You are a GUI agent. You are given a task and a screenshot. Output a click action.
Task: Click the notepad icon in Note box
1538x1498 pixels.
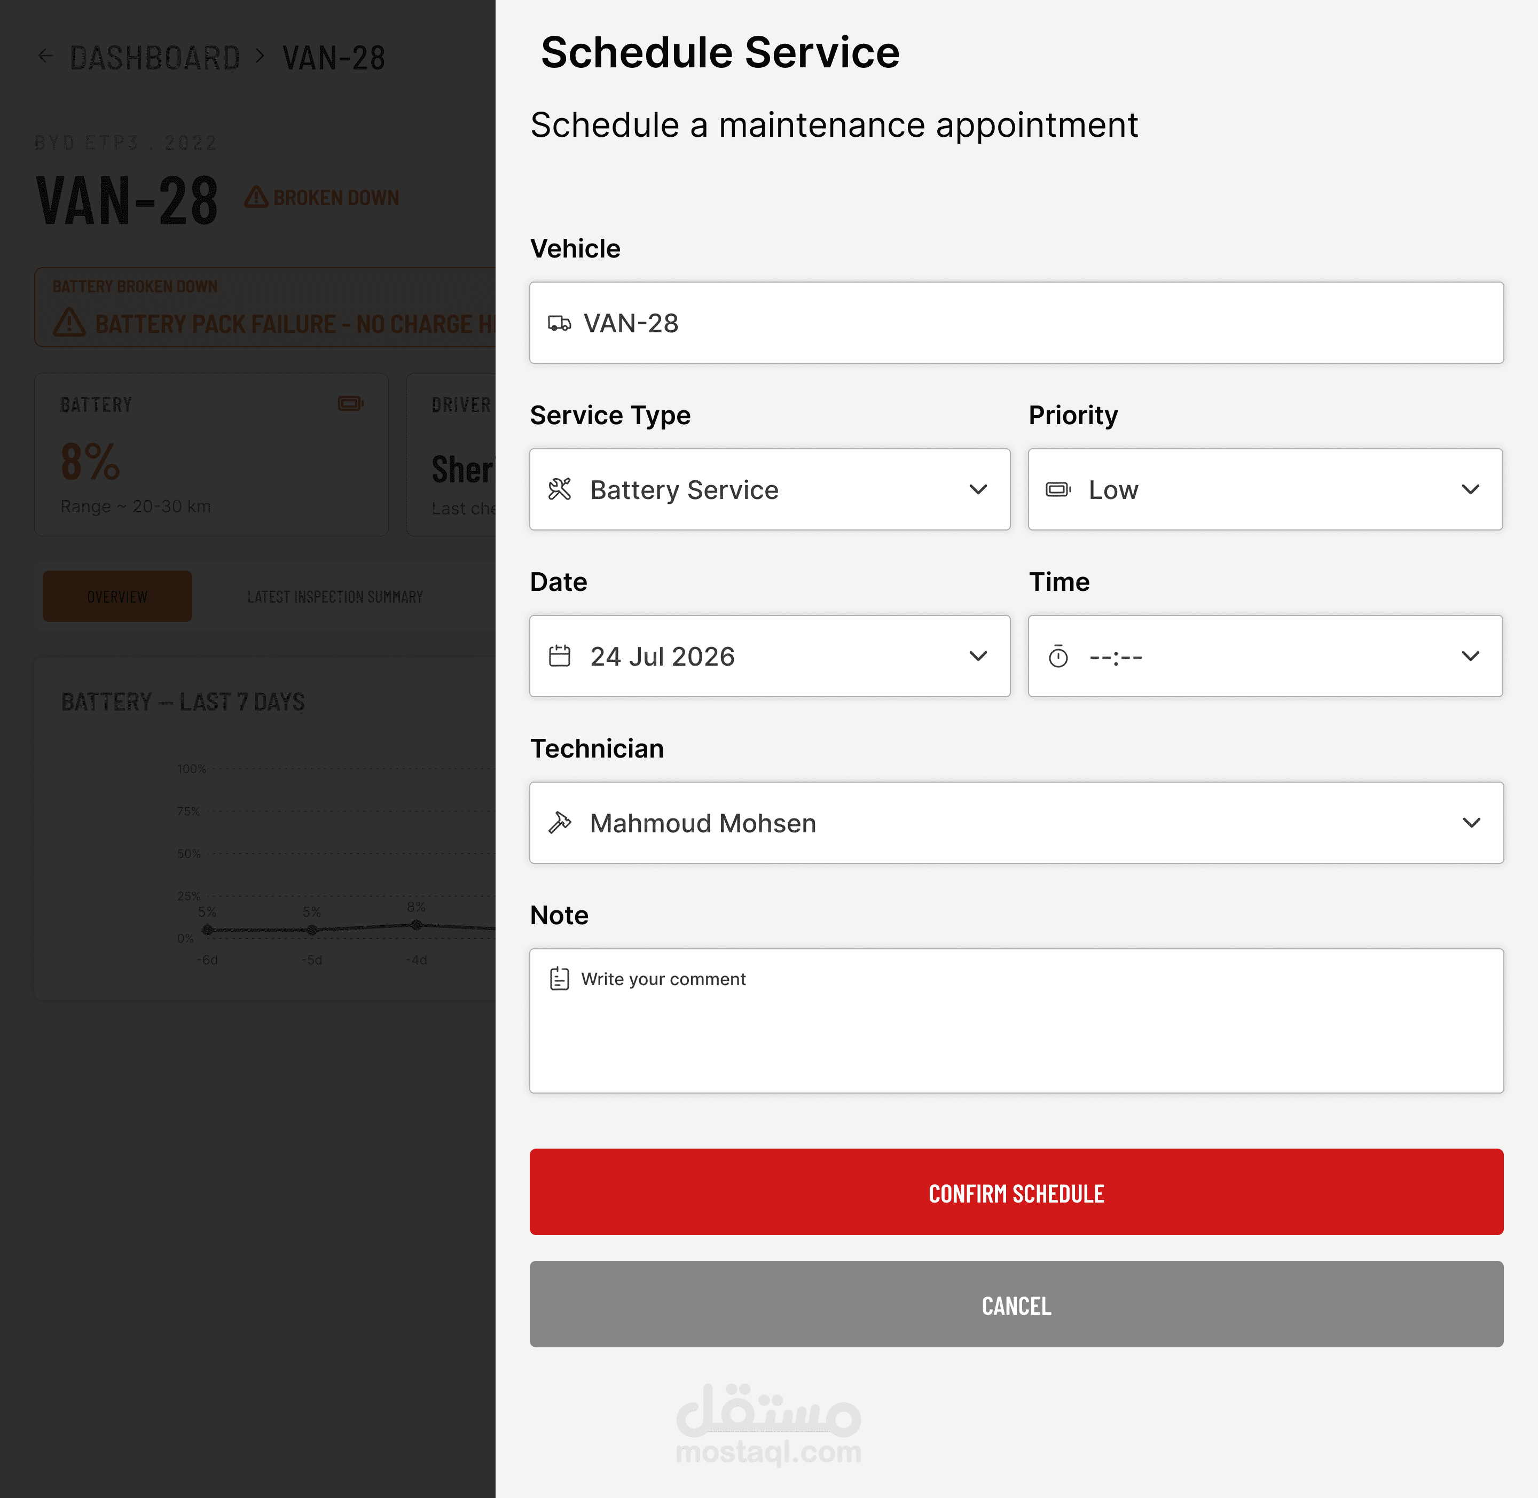560,979
